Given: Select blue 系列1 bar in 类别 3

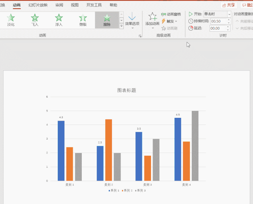Looking at the screenshot, I should pos(139,157).
